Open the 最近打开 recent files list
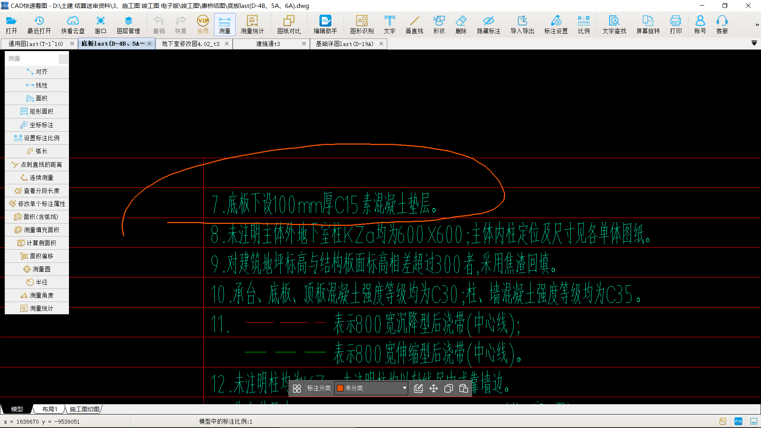The width and height of the screenshot is (761, 428). coord(39,25)
